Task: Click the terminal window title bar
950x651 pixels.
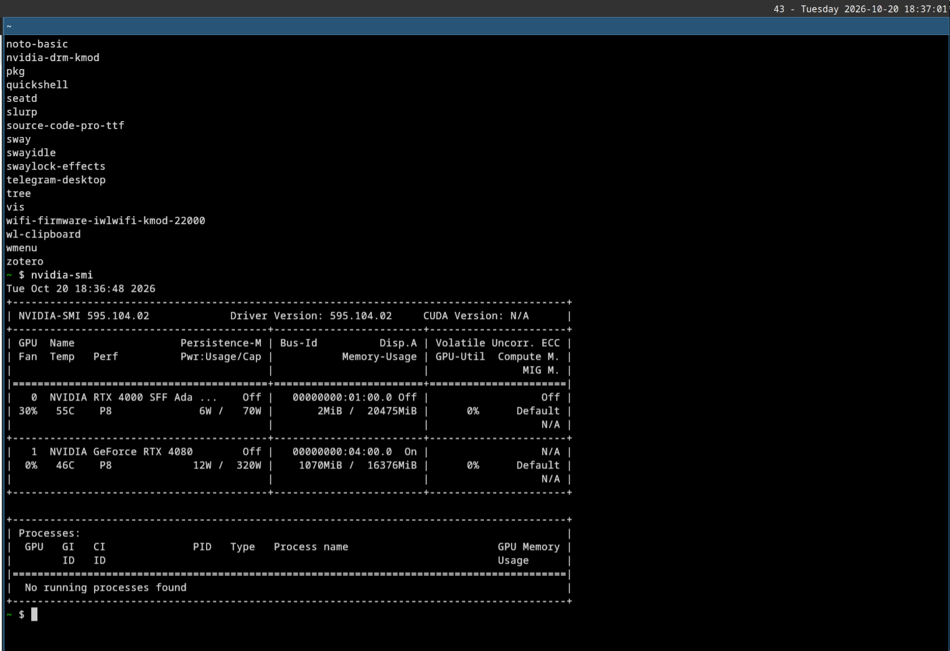Action: tap(476, 26)
